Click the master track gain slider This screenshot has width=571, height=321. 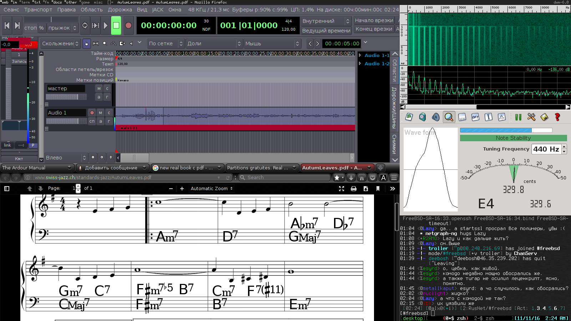click(66, 97)
